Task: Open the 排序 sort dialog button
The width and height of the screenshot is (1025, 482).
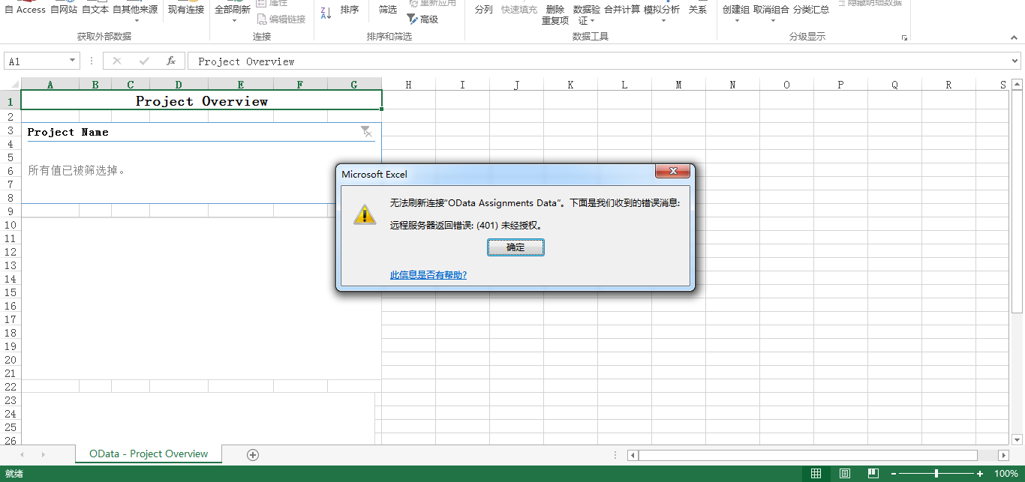Action: (x=350, y=10)
